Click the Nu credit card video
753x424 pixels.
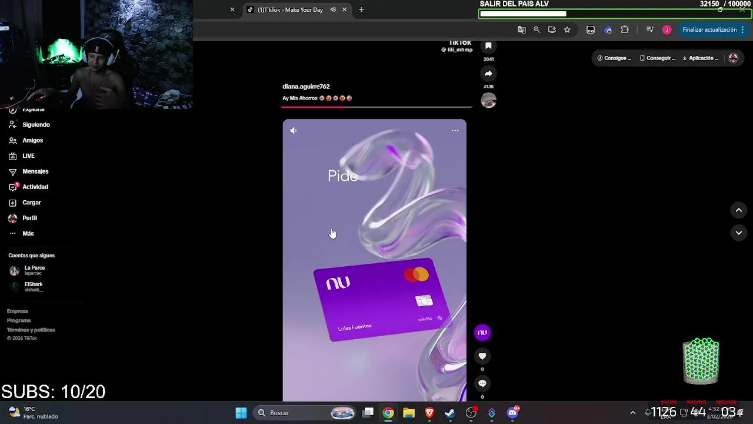[374, 260]
